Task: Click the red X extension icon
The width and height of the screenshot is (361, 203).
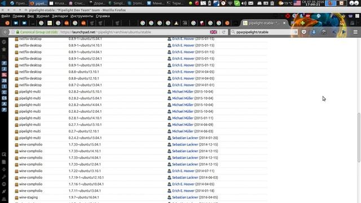Action: [288, 16]
